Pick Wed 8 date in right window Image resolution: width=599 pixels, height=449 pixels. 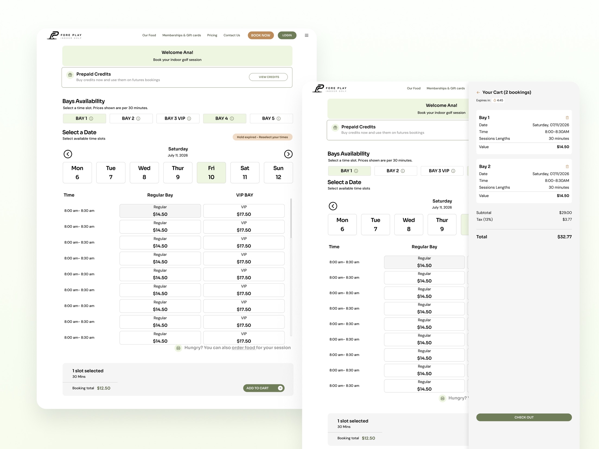click(409, 224)
